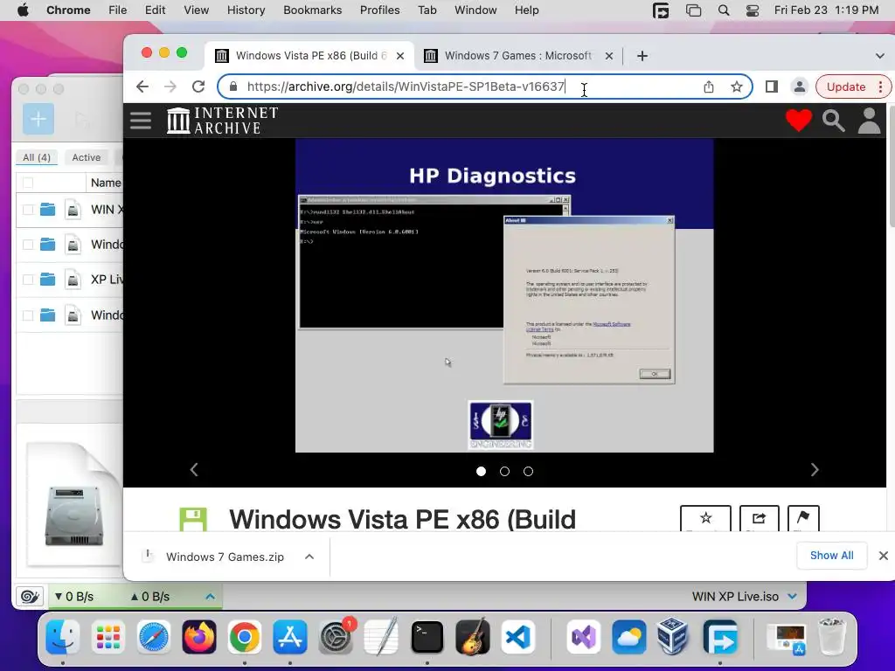Reload the archive.org page
This screenshot has width=895, height=671.
pos(198,86)
